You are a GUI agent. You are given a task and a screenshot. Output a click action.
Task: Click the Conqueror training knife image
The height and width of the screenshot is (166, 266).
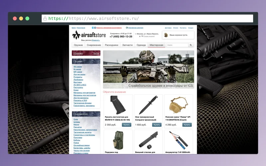click(148, 105)
